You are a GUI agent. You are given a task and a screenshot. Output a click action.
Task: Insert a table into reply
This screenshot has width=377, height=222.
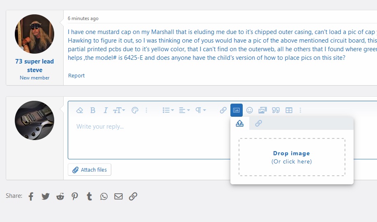289,110
